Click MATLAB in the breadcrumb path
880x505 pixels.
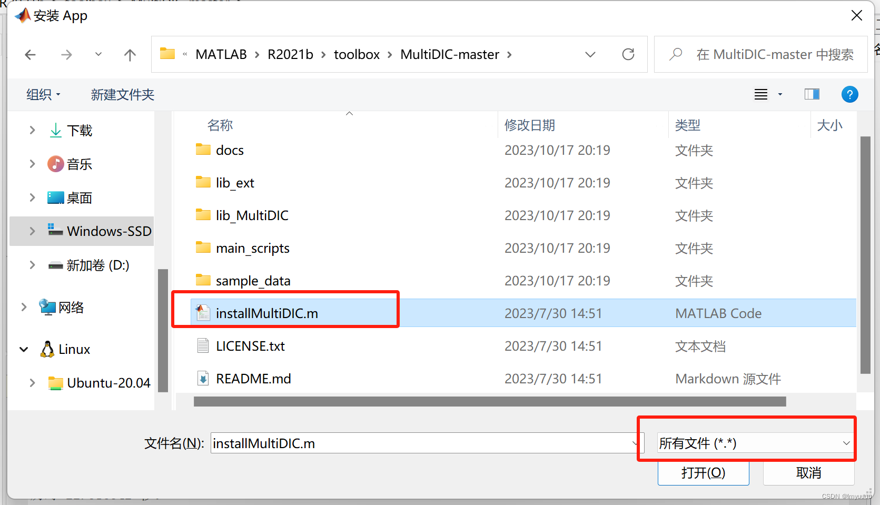click(221, 54)
